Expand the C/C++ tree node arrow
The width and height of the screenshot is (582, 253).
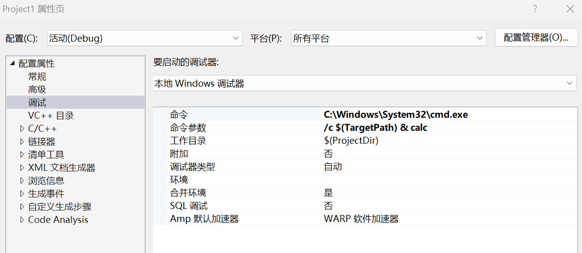tap(22, 129)
